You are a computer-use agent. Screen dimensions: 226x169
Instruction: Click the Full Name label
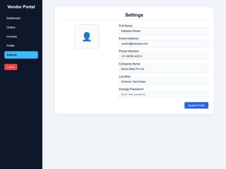coord(126,26)
